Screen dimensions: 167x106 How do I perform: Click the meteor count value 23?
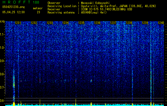[38, 12]
